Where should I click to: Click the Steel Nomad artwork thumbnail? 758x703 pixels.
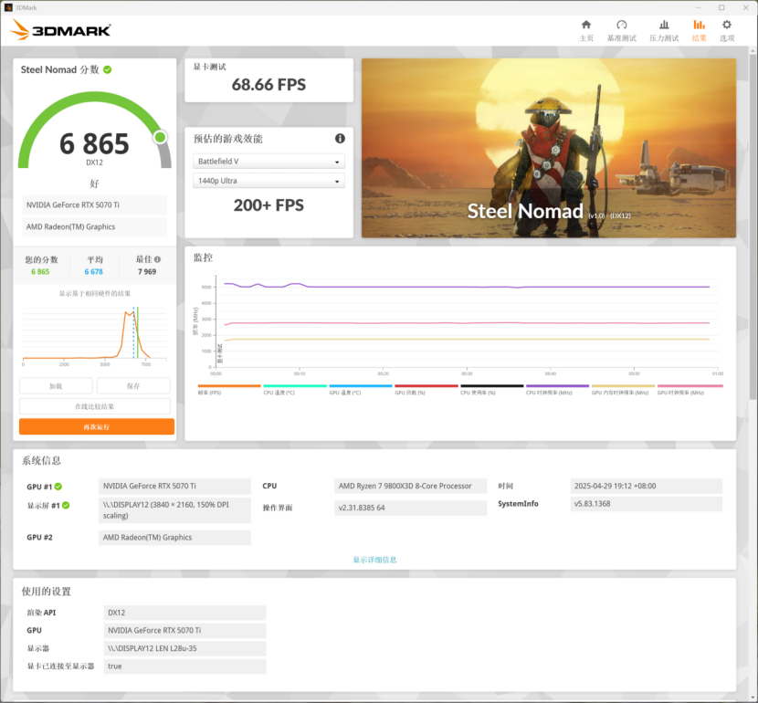tap(549, 148)
